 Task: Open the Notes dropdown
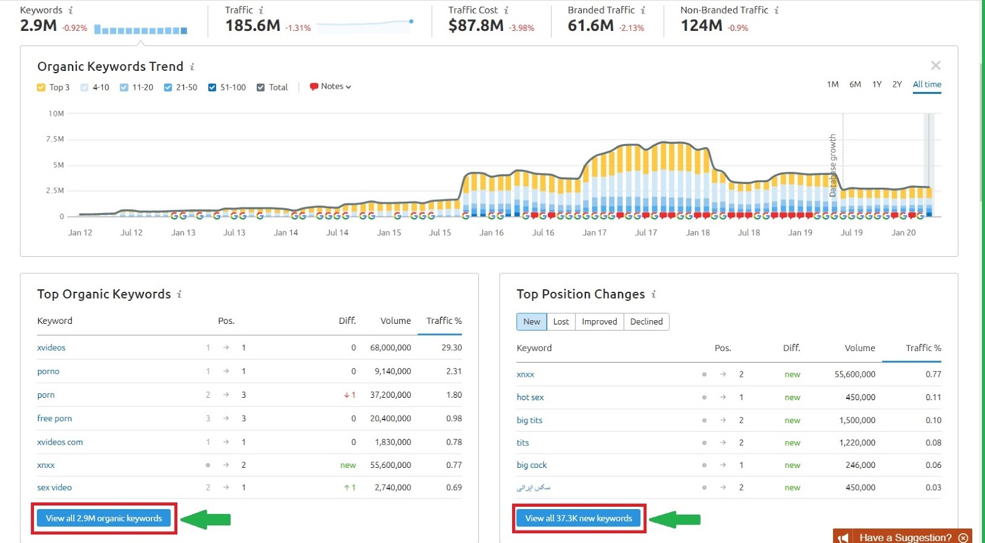click(x=331, y=87)
